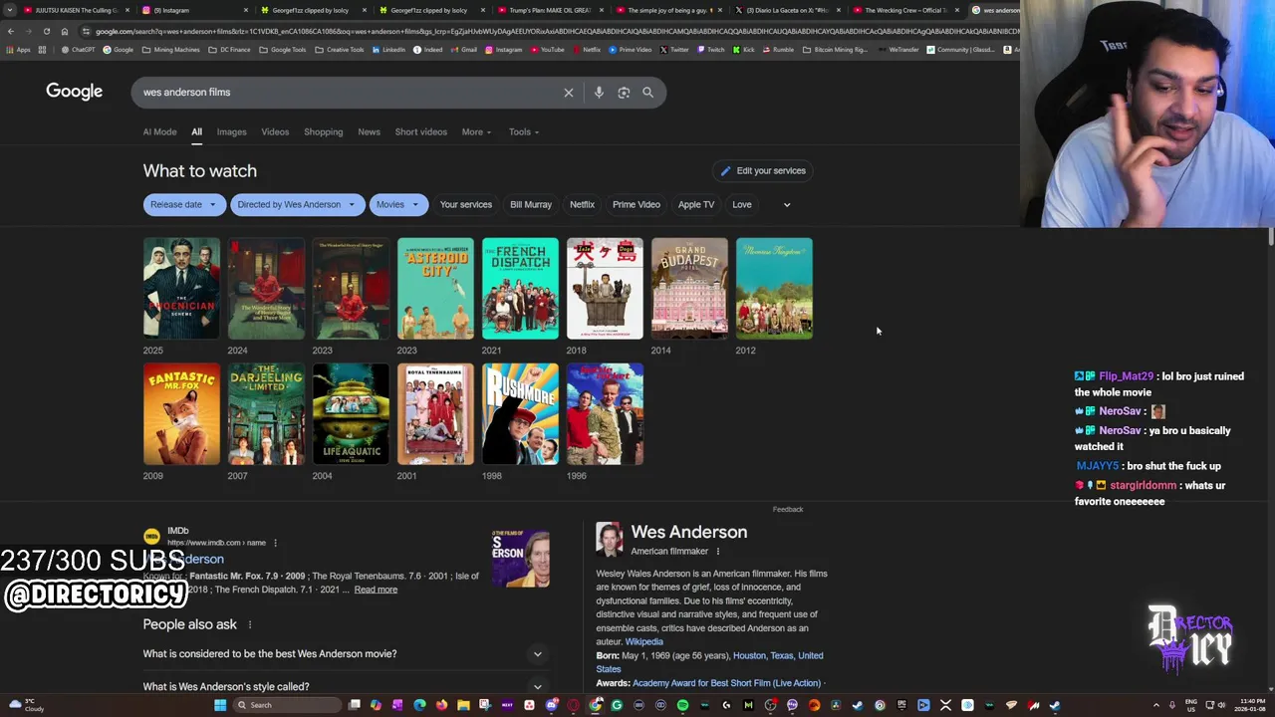Open the More search categories dropdown

click(x=476, y=132)
